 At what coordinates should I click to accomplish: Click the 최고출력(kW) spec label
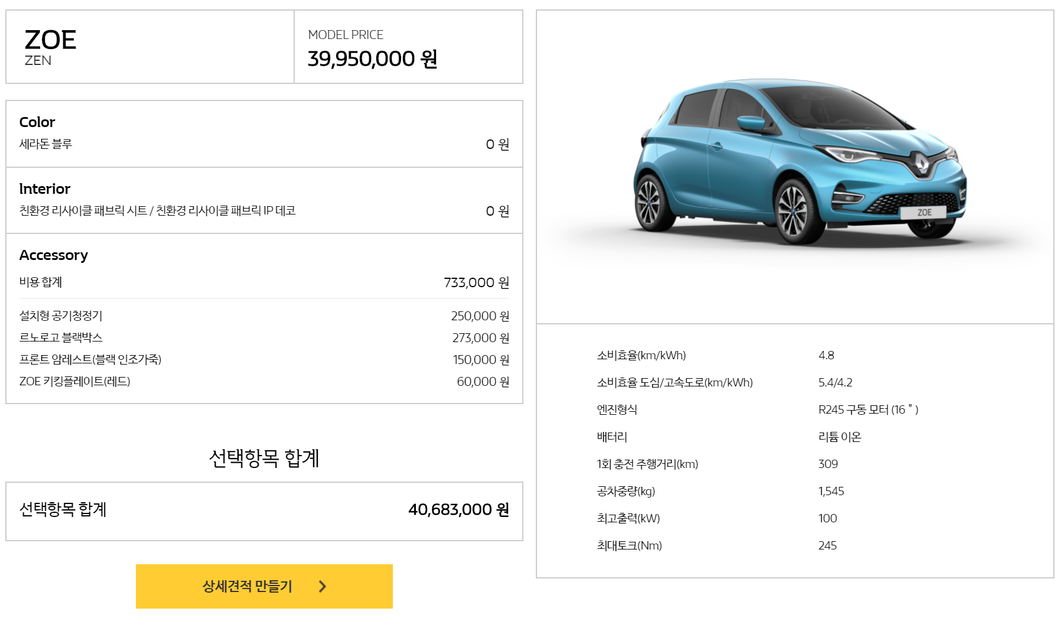click(628, 518)
